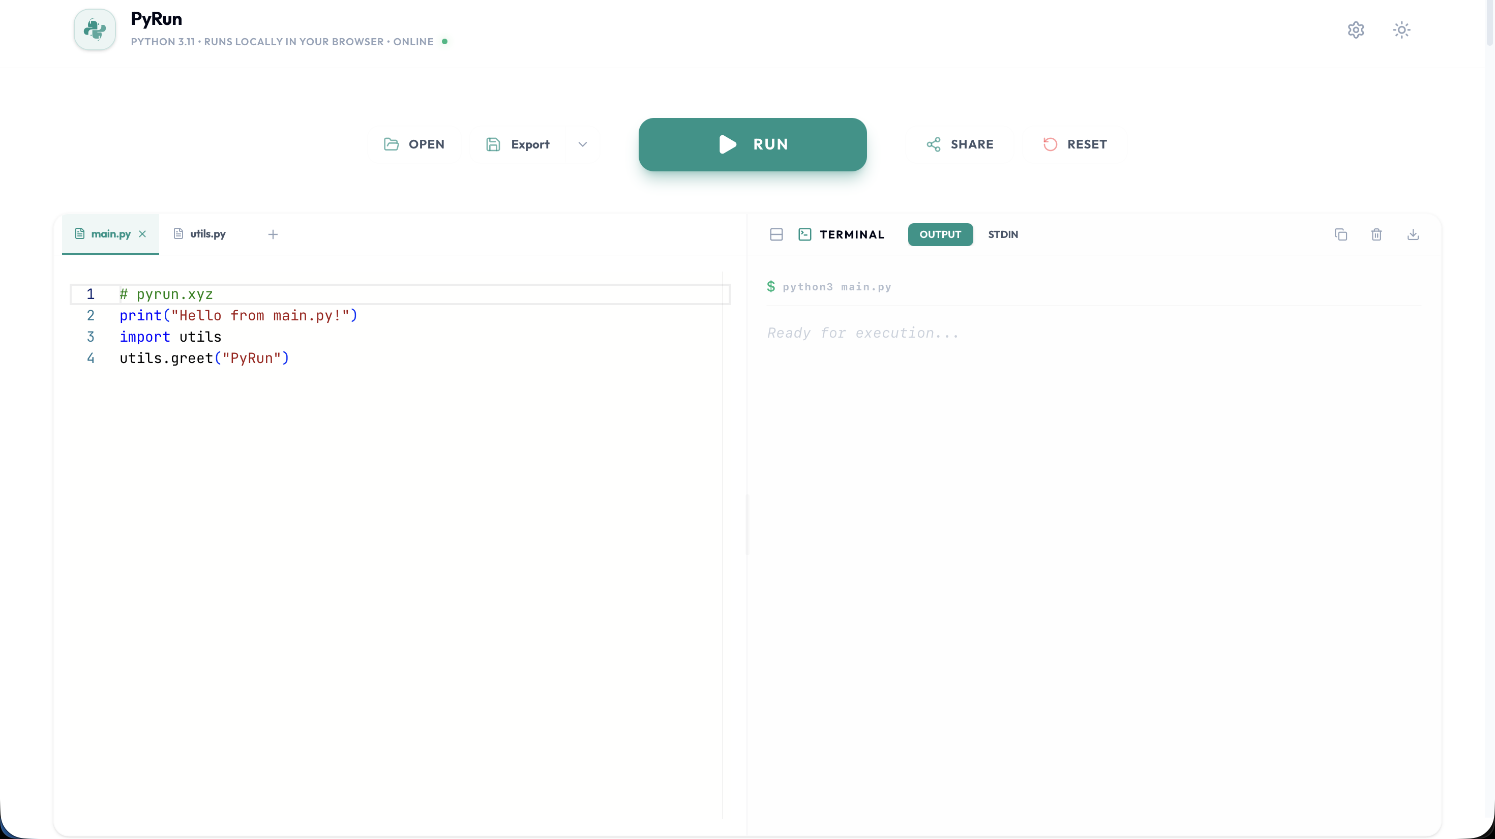Click the TERMINAL label
1495x839 pixels.
pos(852,234)
